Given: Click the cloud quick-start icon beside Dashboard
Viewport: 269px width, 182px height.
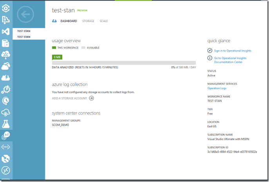Looking at the screenshot, I should coord(54,21).
